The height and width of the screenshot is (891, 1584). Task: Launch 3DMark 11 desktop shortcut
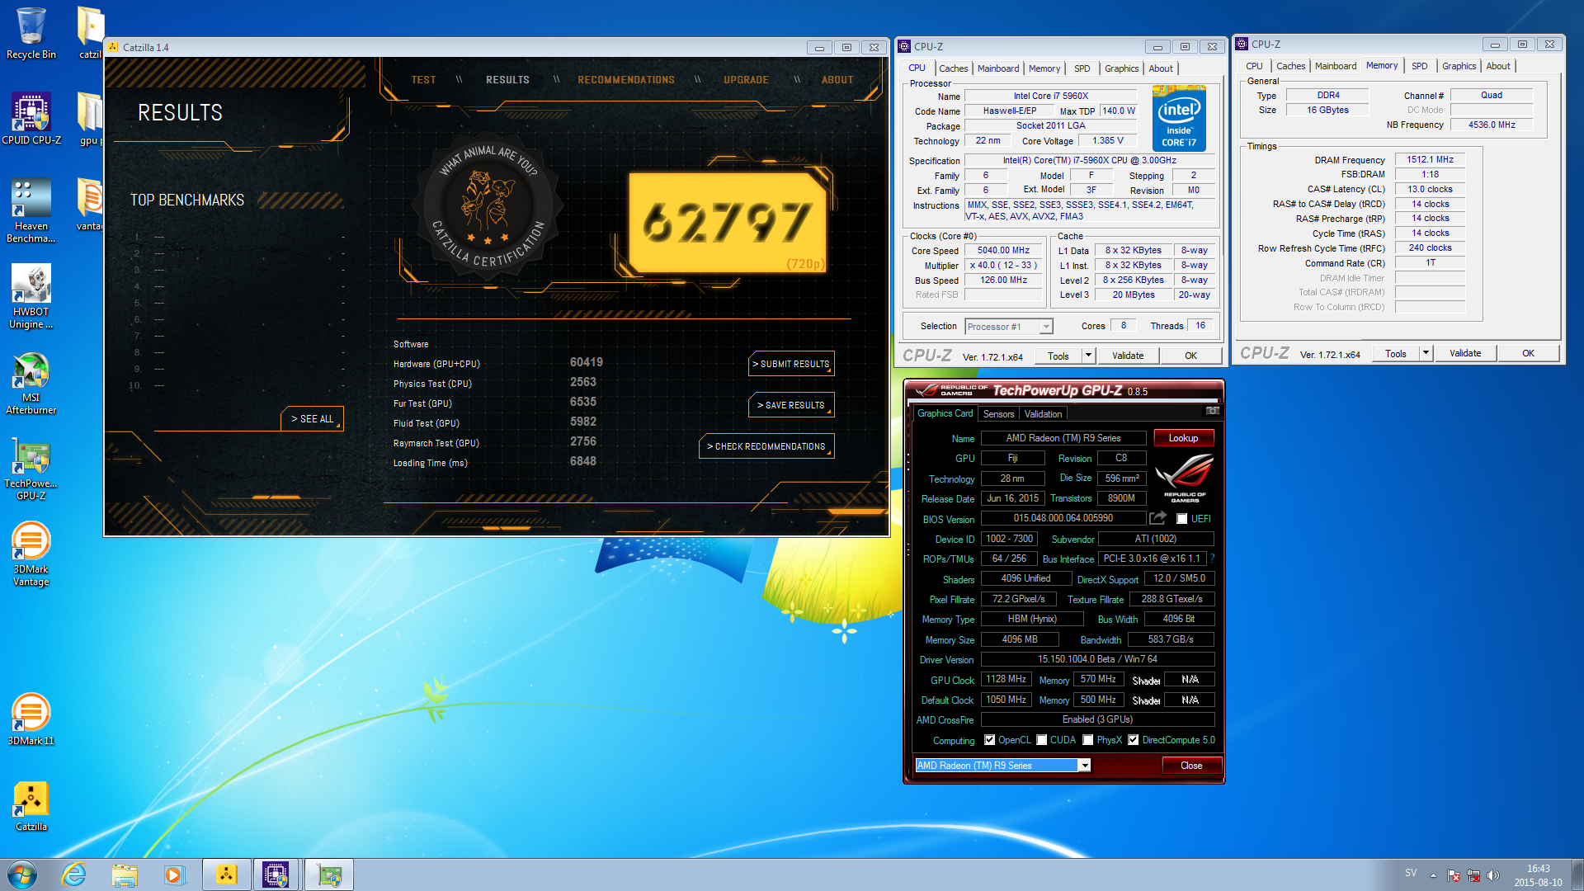click(31, 719)
